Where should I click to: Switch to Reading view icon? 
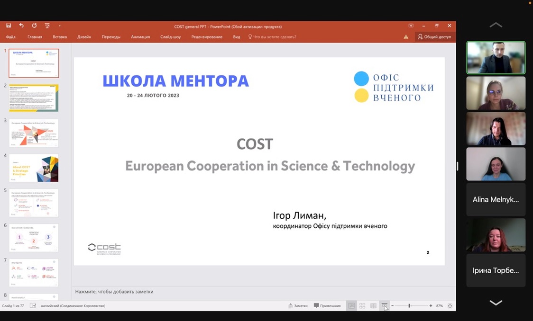click(x=373, y=306)
